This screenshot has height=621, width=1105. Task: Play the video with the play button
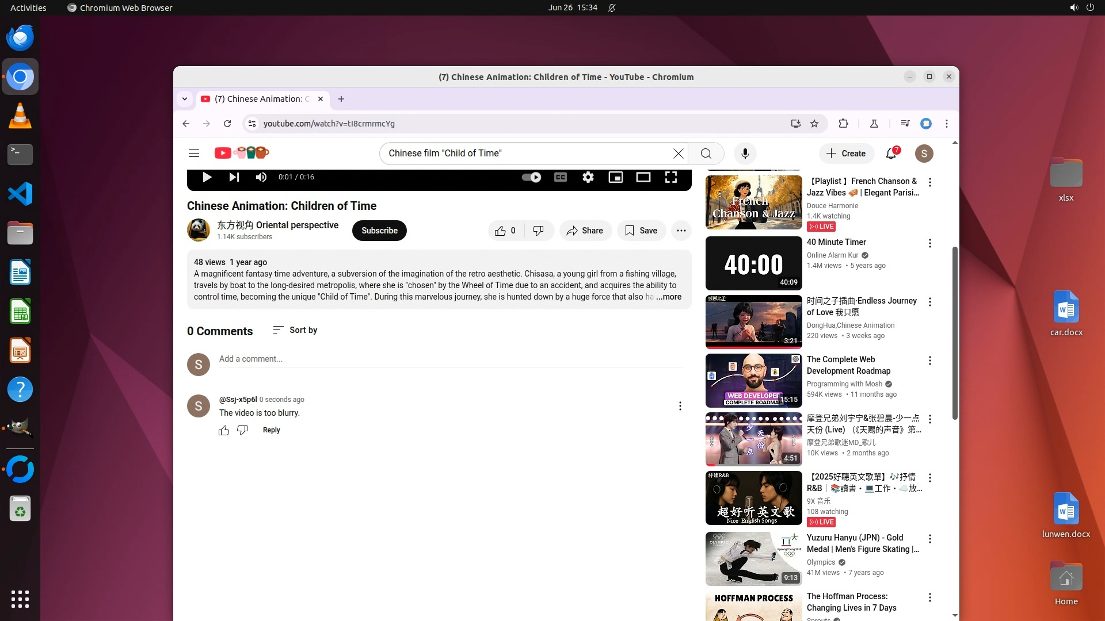[207, 177]
